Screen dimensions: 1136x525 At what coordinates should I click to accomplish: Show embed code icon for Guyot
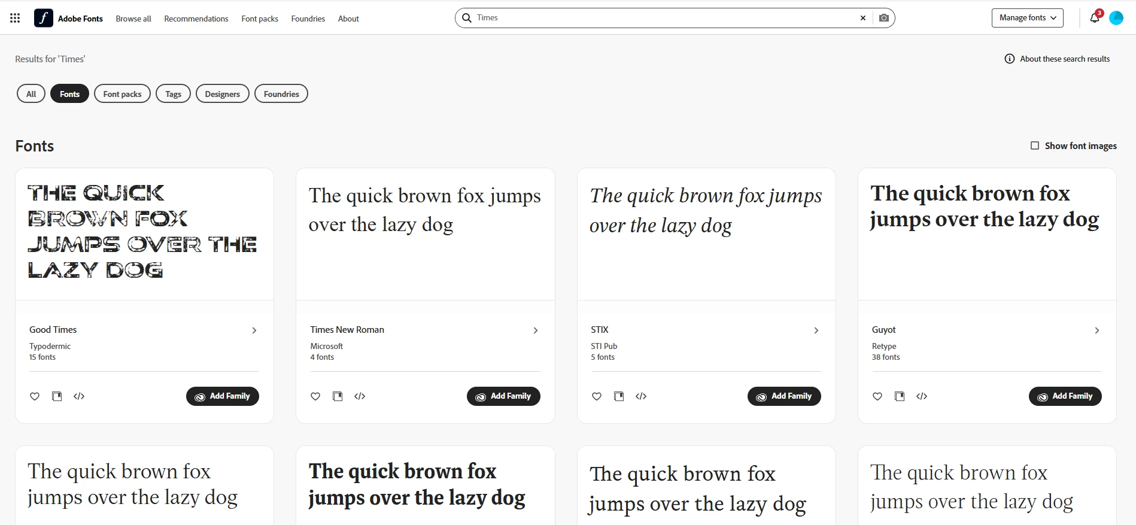coord(922,396)
